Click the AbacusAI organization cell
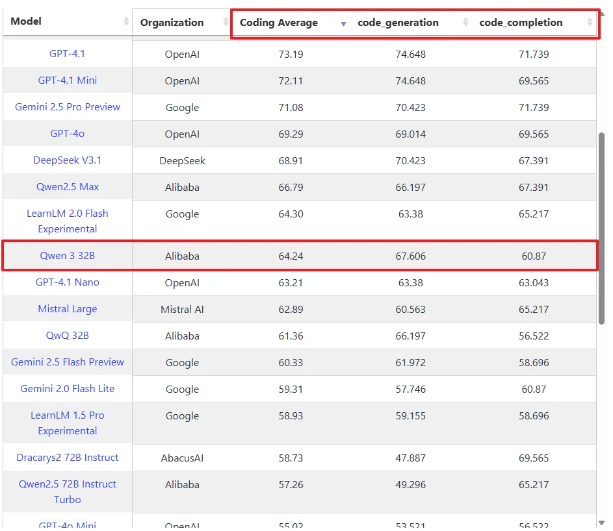Screen dimensions: 613x531 (x=182, y=458)
